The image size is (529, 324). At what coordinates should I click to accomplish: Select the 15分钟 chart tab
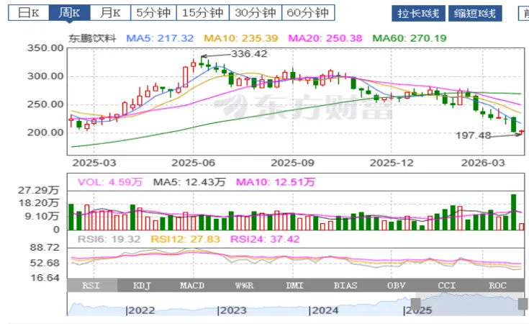click(x=203, y=13)
